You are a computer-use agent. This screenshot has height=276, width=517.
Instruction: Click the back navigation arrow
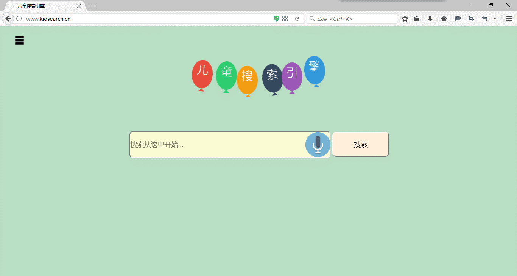coord(8,18)
